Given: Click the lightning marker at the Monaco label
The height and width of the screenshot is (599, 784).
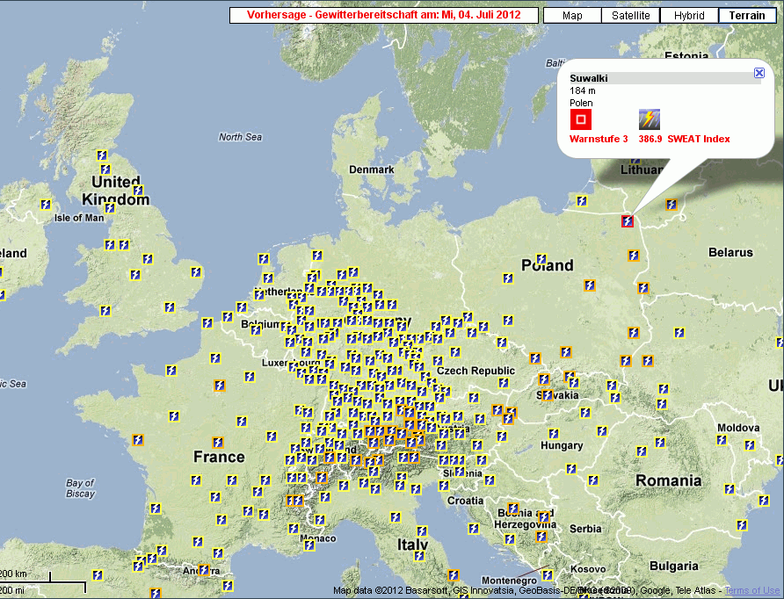Looking at the screenshot, I should (309, 545).
